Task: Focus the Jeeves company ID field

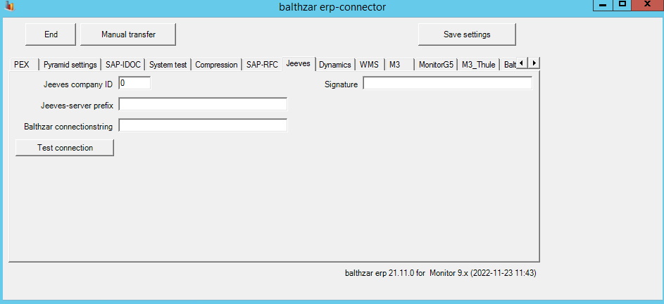Action: (134, 84)
